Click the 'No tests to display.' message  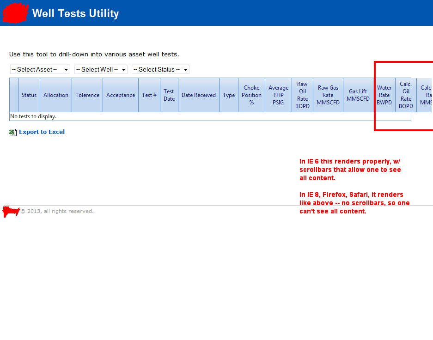coord(33,116)
